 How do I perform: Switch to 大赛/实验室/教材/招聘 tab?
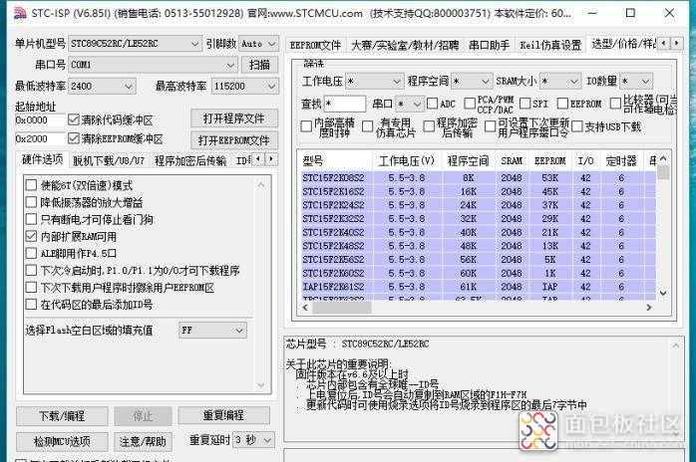click(x=405, y=45)
